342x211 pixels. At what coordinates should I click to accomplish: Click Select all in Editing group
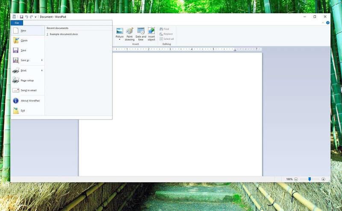(167, 39)
